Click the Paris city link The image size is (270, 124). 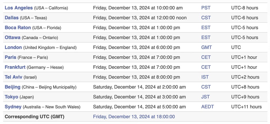tap(11, 57)
